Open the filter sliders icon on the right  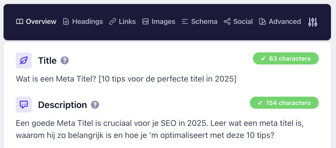(313, 22)
